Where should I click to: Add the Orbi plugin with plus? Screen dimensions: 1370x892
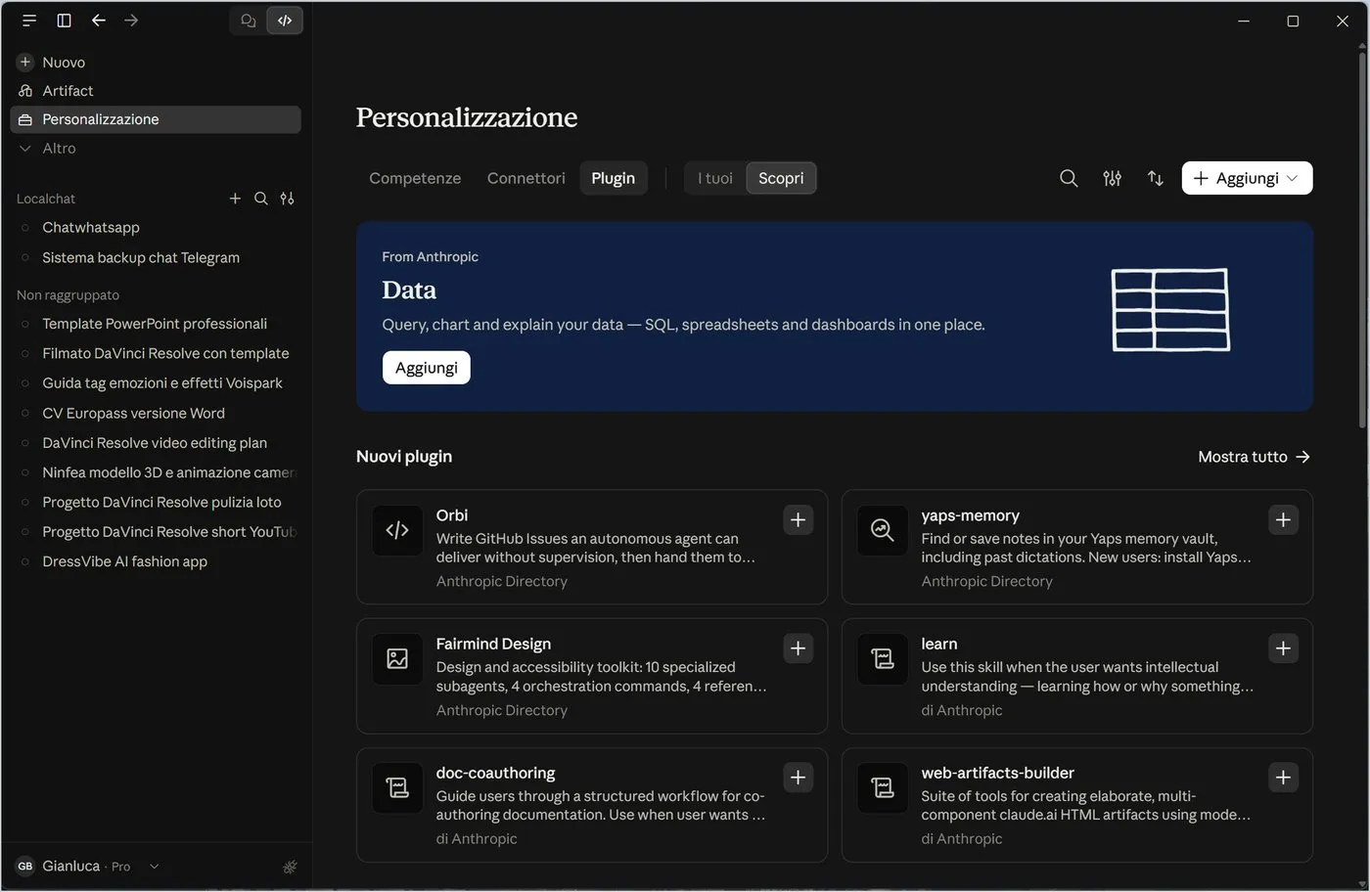click(x=798, y=519)
